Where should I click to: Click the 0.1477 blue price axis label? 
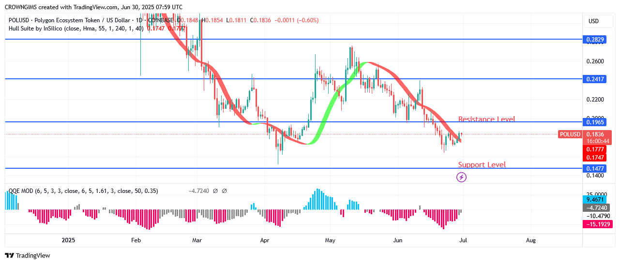point(595,168)
